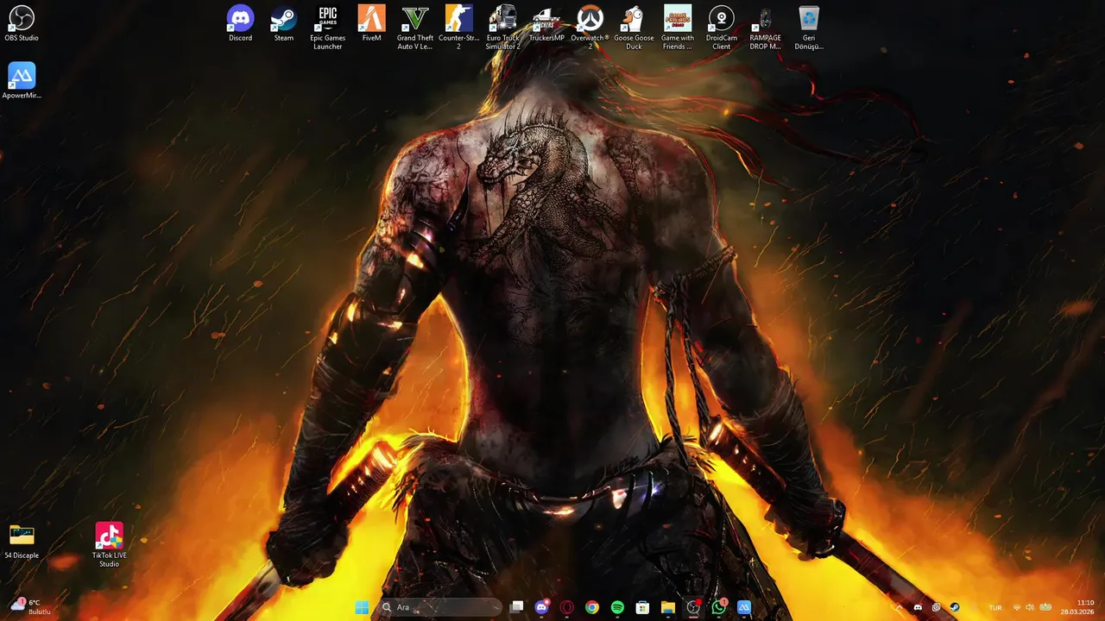The image size is (1105, 621).
Task: Open Google Chrome from the taskbar
Action: coord(592,607)
